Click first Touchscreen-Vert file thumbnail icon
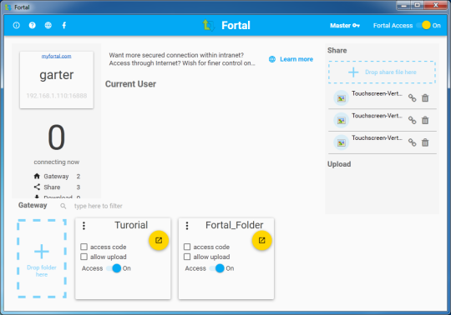The image size is (451, 315). pyautogui.click(x=341, y=98)
